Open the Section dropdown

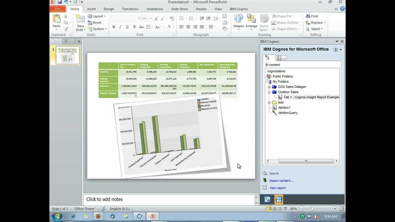pyautogui.click(x=98, y=29)
